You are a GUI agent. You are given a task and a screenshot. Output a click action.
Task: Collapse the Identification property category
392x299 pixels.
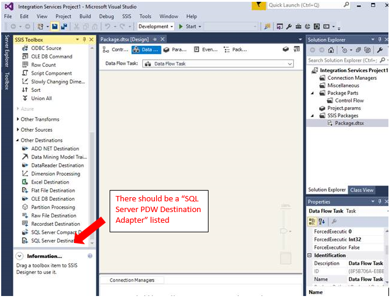(310, 256)
